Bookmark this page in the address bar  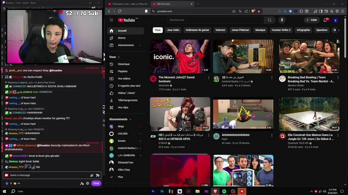point(146,11)
